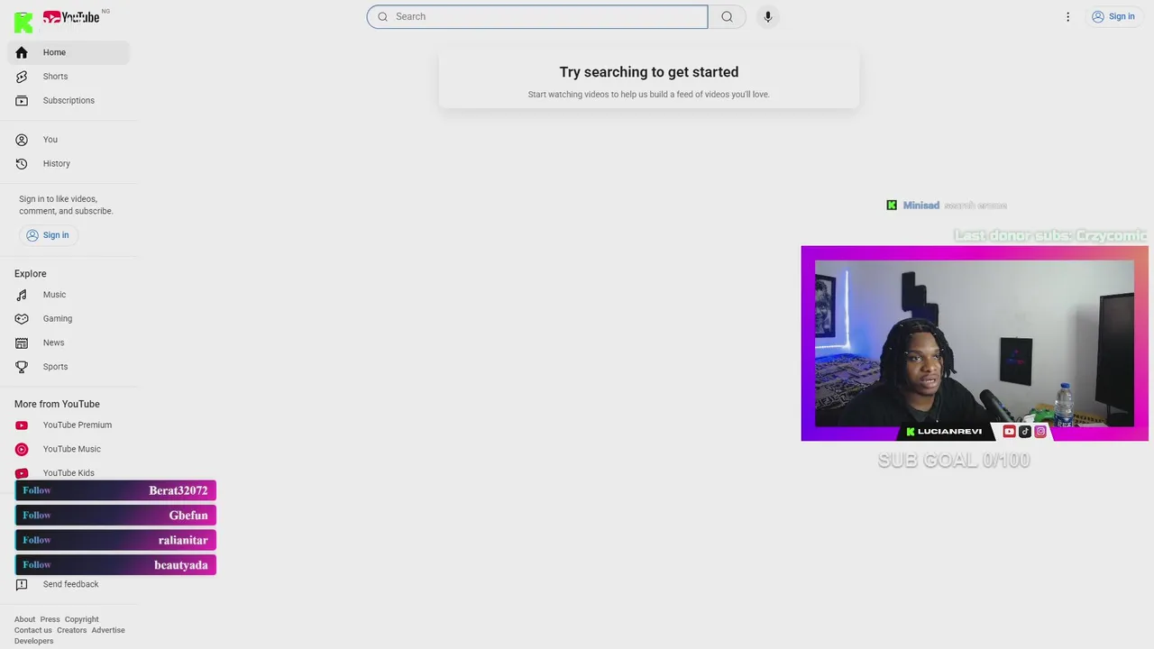Open the Creators footer link
The image size is (1154, 649).
pos(72,630)
